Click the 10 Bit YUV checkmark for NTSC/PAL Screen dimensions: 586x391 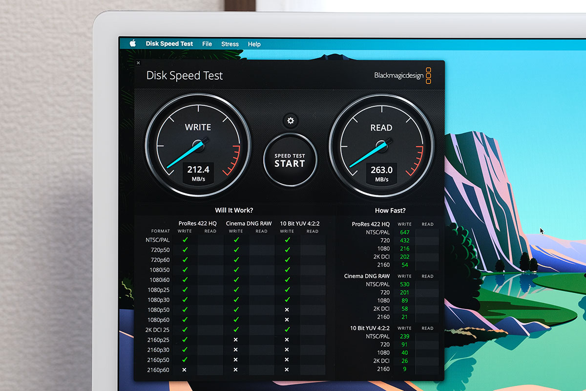point(287,240)
